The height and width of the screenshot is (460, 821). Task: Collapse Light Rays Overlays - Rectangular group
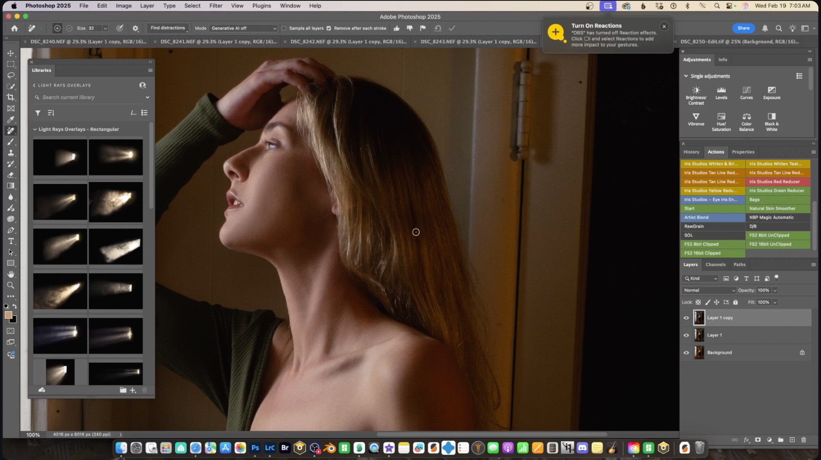click(35, 129)
